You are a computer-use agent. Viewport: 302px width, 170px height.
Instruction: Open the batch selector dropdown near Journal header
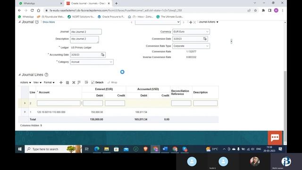tap(158, 22)
